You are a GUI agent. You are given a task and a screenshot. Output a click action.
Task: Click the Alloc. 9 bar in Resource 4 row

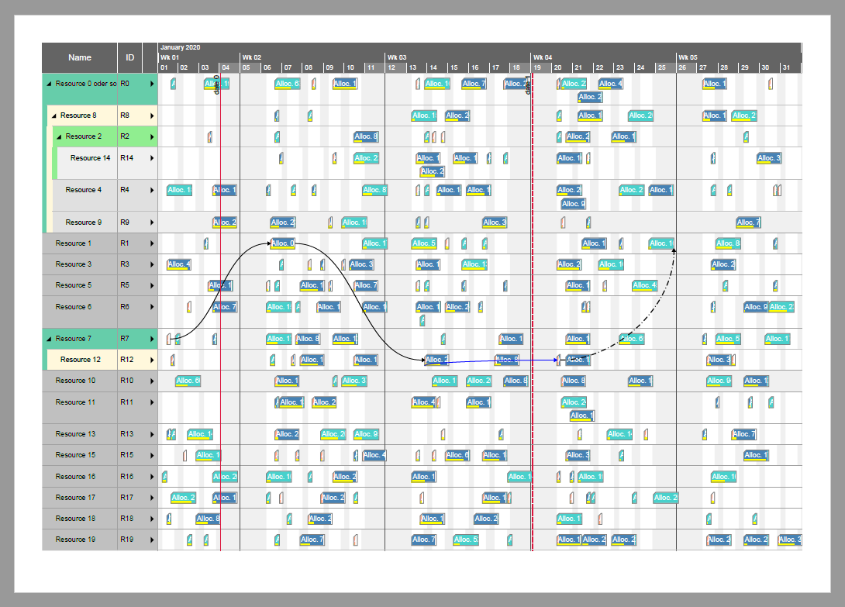[571, 203]
